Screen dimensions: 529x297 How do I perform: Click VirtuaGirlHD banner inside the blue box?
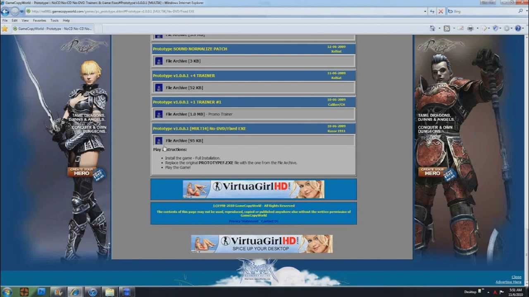point(253,189)
